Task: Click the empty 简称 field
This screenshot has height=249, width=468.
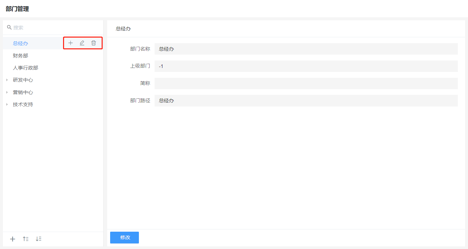Action: click(306, 83)
